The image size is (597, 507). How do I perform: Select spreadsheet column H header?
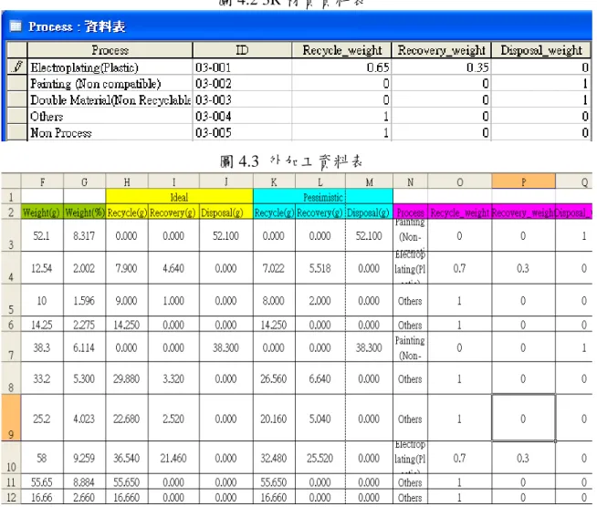tap(127, 181)
